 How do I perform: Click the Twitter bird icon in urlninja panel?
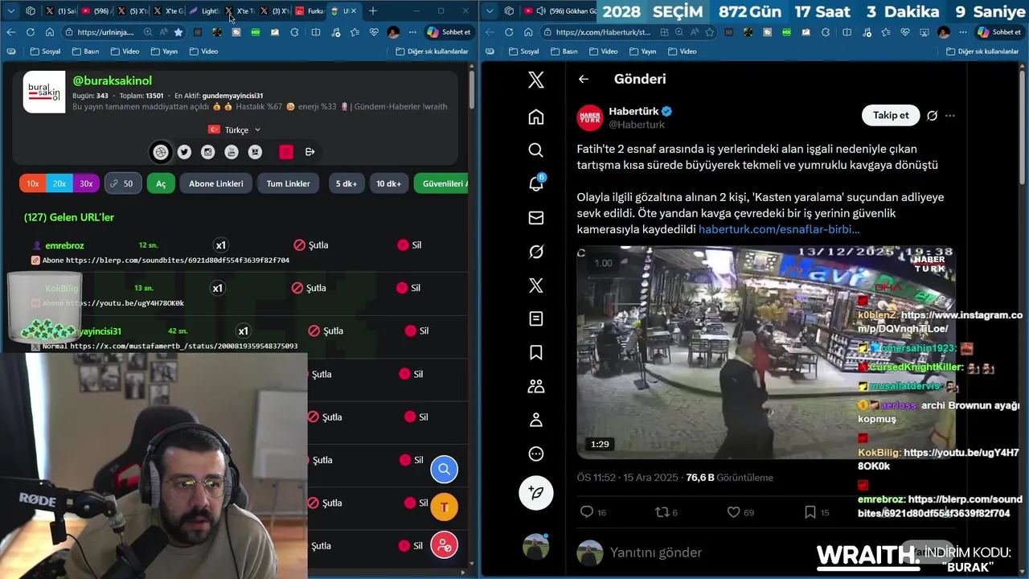pyautogui.click(x=184, y=152)
